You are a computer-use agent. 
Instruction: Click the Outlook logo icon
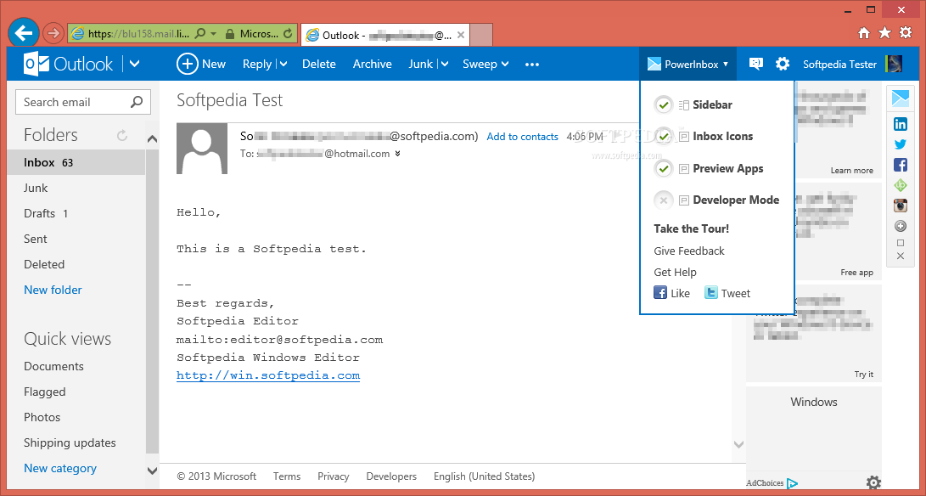point(36,64)
